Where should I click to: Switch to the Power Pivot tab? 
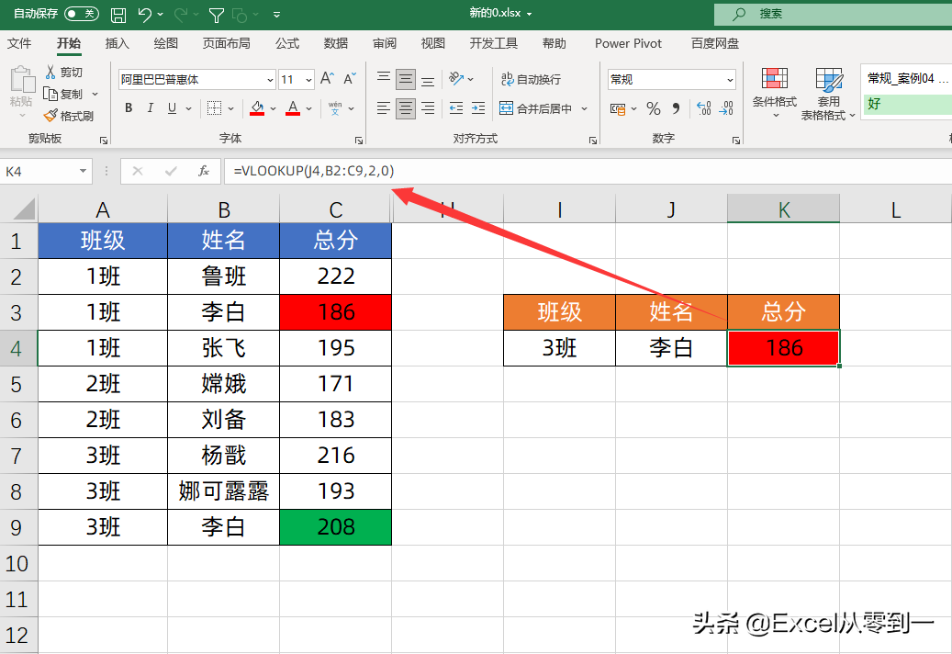tap(628, 43)
